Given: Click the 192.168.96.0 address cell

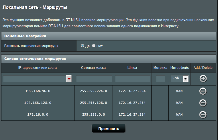Looking at the screenshot, I should (38, 91).
